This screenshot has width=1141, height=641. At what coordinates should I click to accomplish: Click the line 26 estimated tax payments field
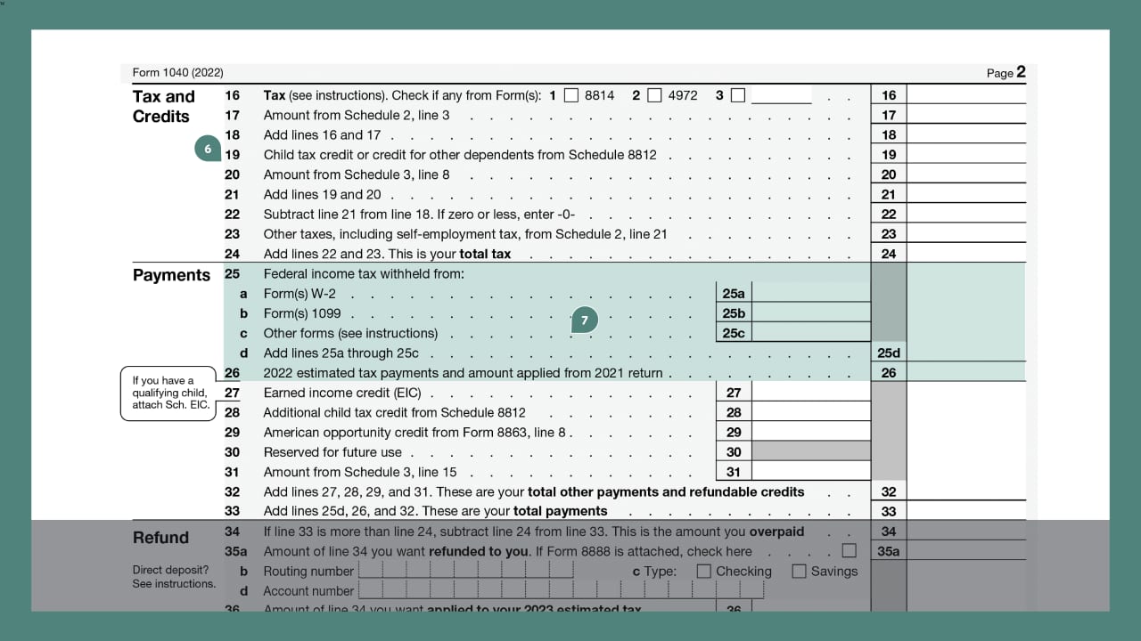pos(965,373)
